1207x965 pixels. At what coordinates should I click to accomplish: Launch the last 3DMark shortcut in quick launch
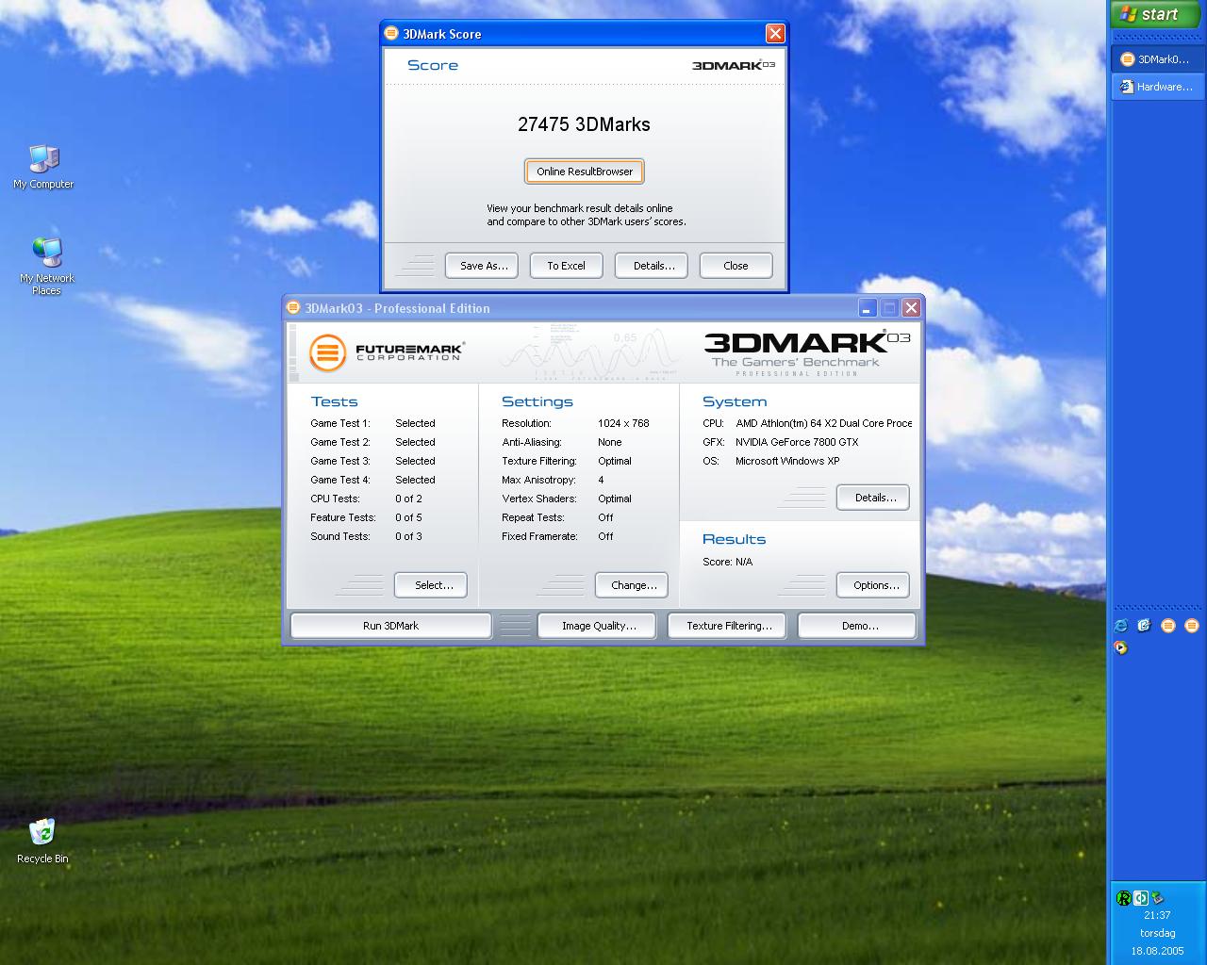1192,626
